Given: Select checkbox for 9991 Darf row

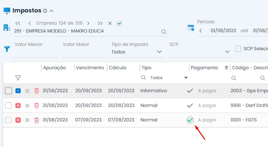Looking at the screenshot, I should point(9,106).
